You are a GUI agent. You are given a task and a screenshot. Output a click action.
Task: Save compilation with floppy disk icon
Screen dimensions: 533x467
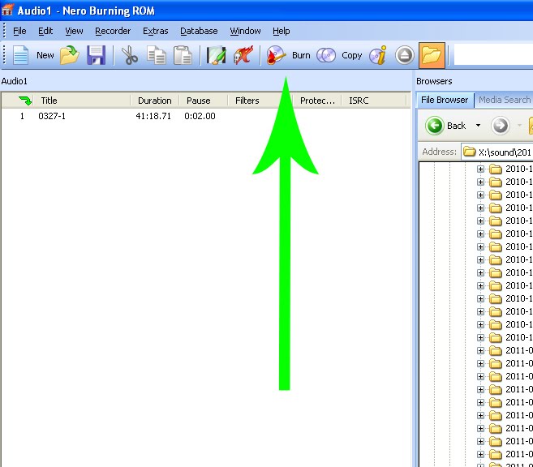(97, 55)
